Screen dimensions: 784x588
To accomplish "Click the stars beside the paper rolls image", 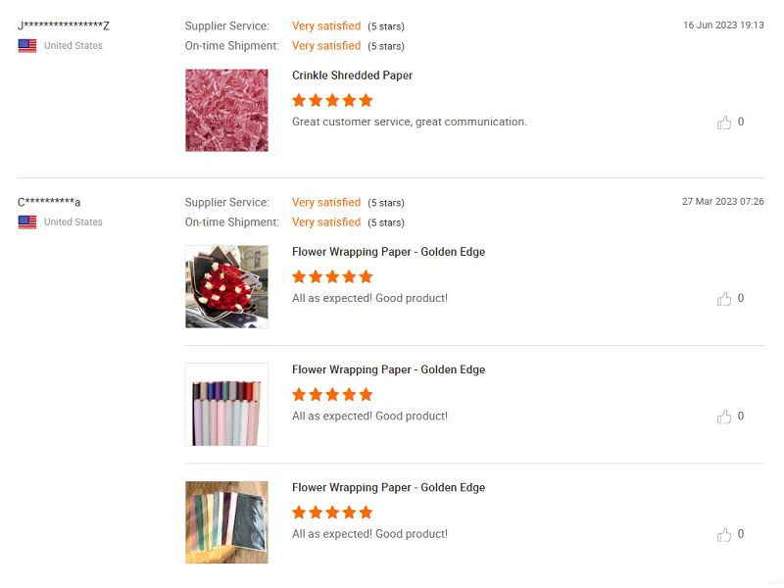I will [x=332, y=394].
